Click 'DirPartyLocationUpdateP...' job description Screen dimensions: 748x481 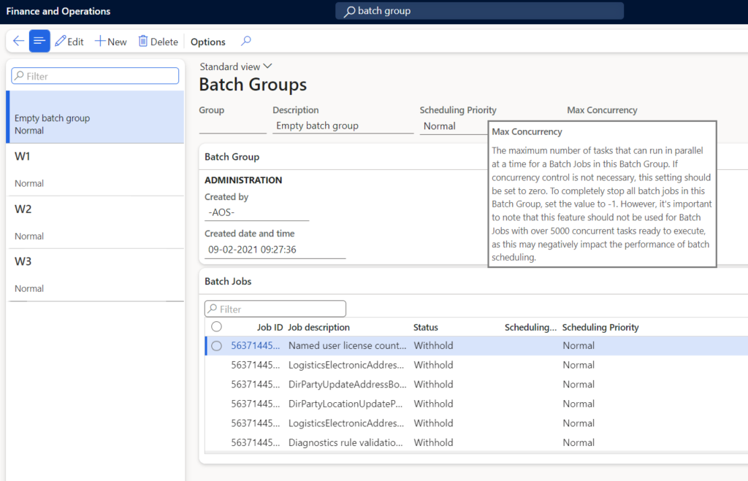tap(346, 404)
